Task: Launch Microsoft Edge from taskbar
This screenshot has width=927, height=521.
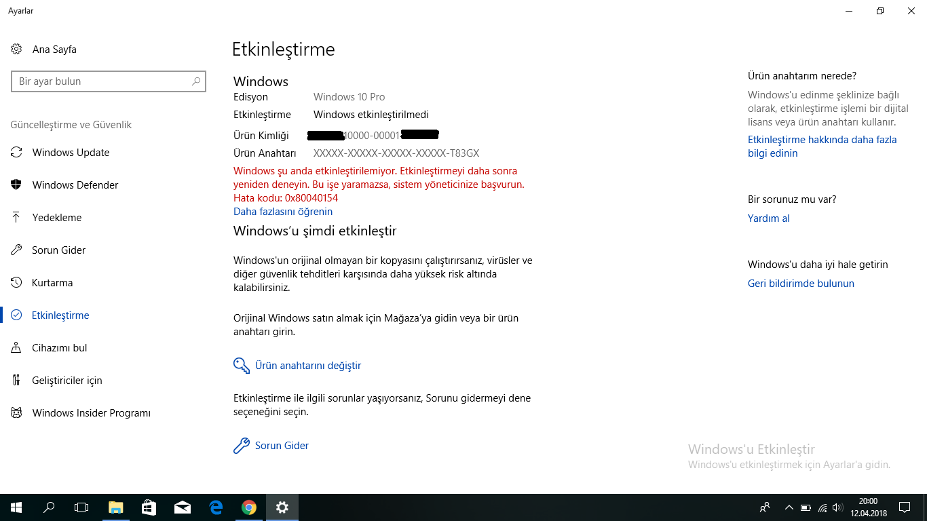Action: tap(216, 507)
